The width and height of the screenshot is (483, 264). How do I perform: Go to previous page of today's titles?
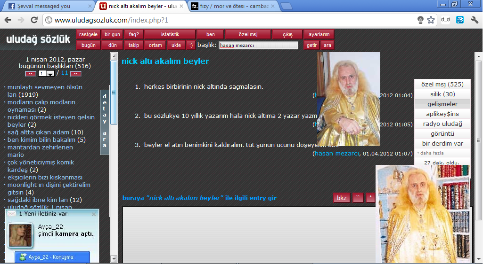coord(31,74)
